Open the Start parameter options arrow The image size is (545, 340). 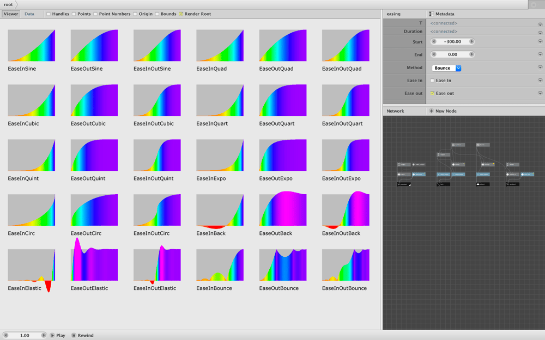tap(540, 41)
